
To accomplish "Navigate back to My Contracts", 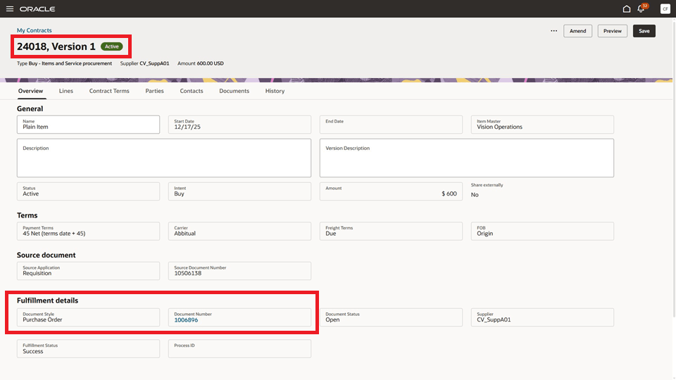I will coord(34,30).
